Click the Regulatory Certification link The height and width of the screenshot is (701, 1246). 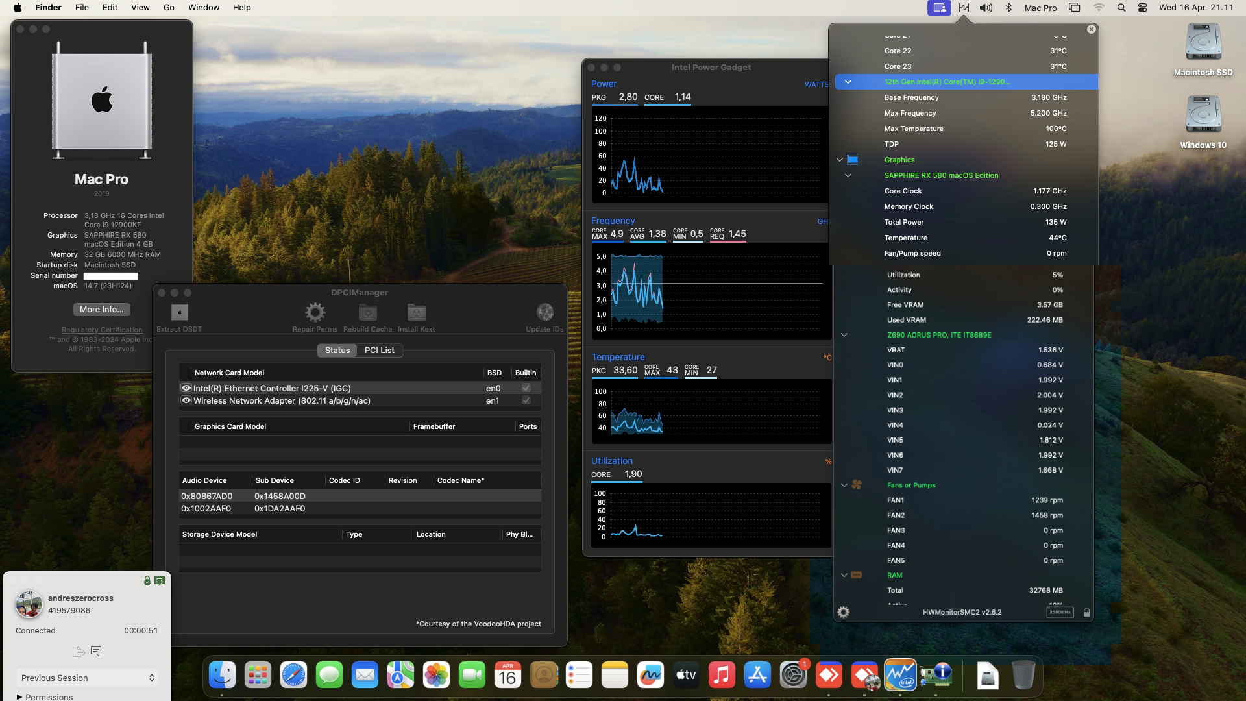pyautogui.click(x=101, y=330)
